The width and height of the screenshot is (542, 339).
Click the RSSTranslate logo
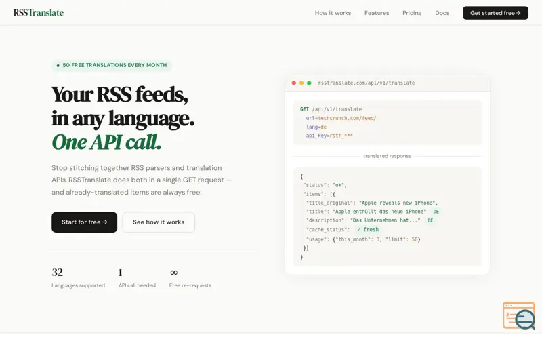(x=39, y=13)
